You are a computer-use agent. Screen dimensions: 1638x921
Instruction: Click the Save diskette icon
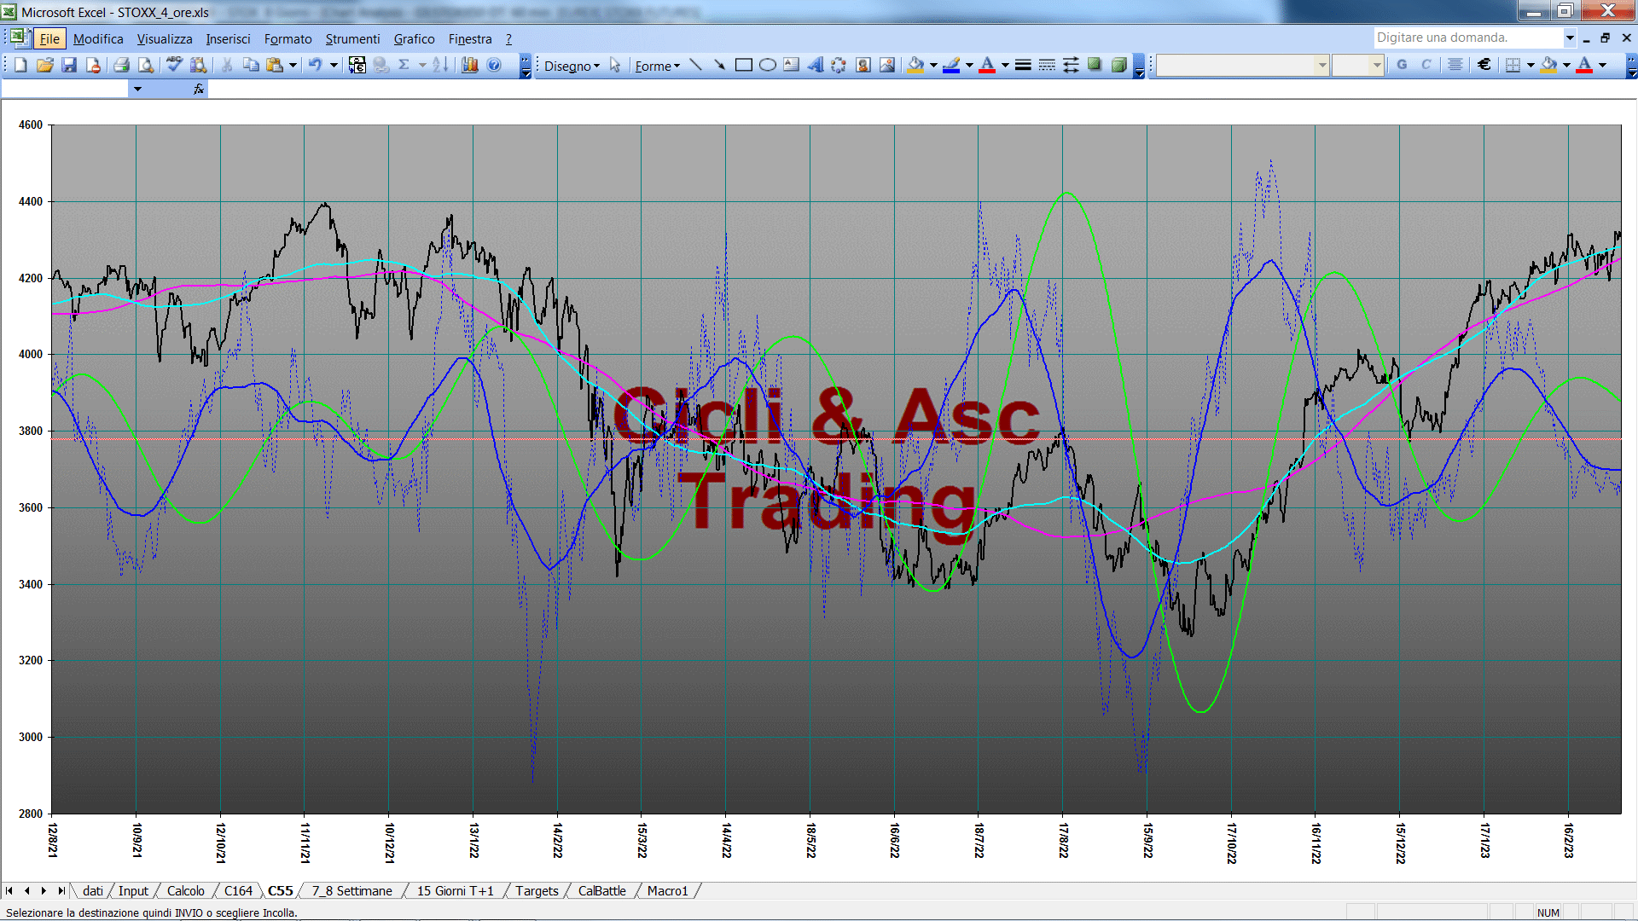[69, 66]
